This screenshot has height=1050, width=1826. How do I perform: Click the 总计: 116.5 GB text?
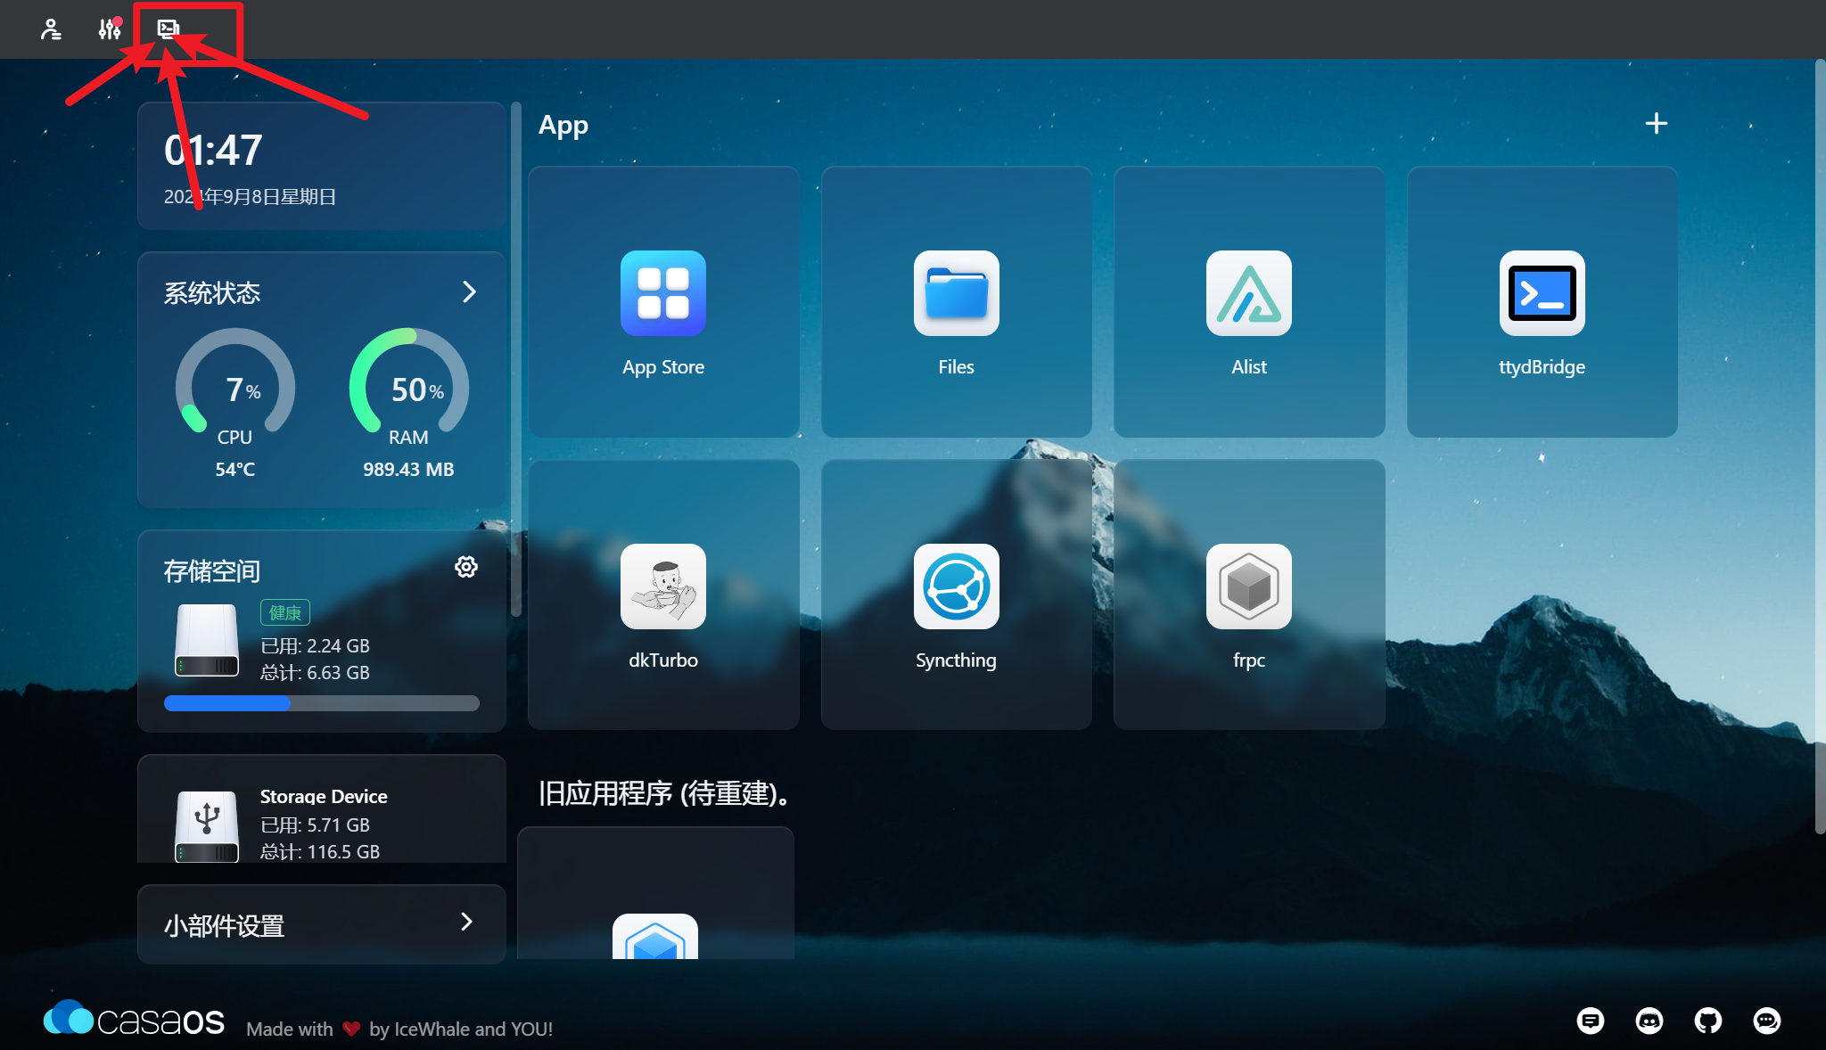(x=320, y=851)
